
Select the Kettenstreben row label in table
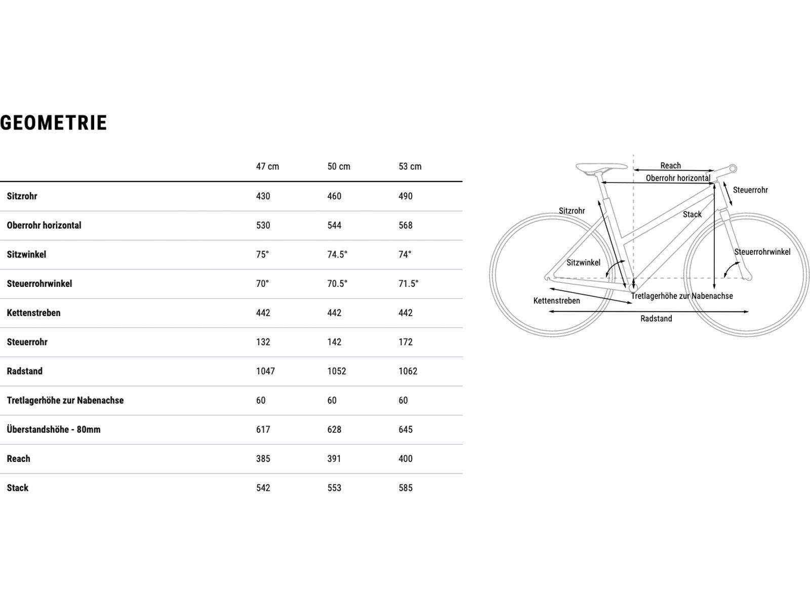[34, 313]
